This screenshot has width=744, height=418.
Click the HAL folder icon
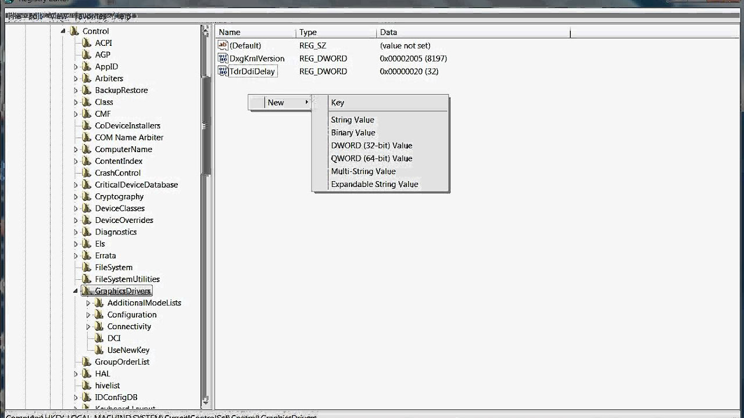pyautogui.click(x=87, y=373)
